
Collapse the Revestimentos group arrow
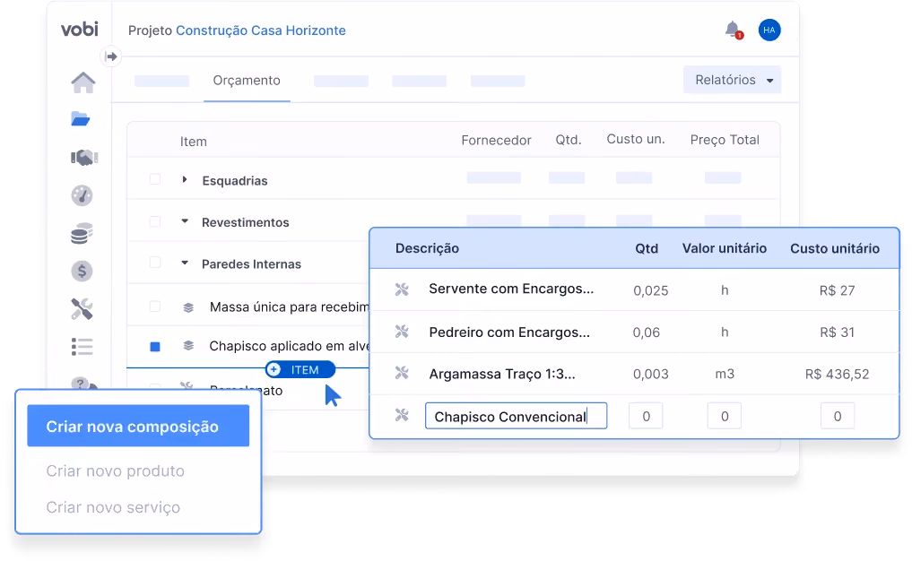click(x=185, y=221)
